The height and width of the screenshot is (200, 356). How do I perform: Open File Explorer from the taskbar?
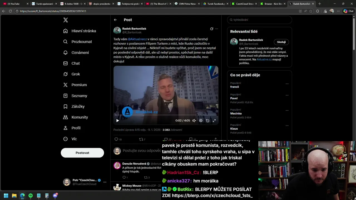14,196
